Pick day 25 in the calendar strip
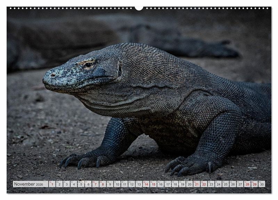 click(x=226, y=184)
